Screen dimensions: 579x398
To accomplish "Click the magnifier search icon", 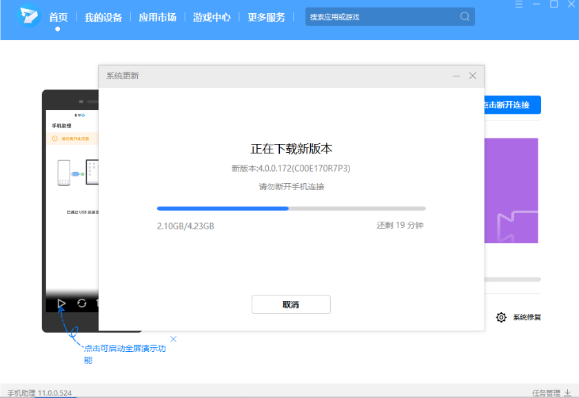I will [465, 17].
